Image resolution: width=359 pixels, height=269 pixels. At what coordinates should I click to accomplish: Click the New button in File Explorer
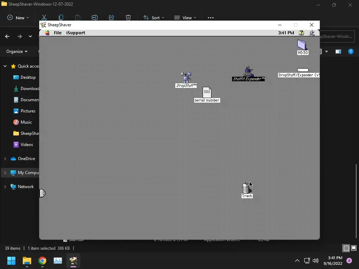(x=18, y=18)
